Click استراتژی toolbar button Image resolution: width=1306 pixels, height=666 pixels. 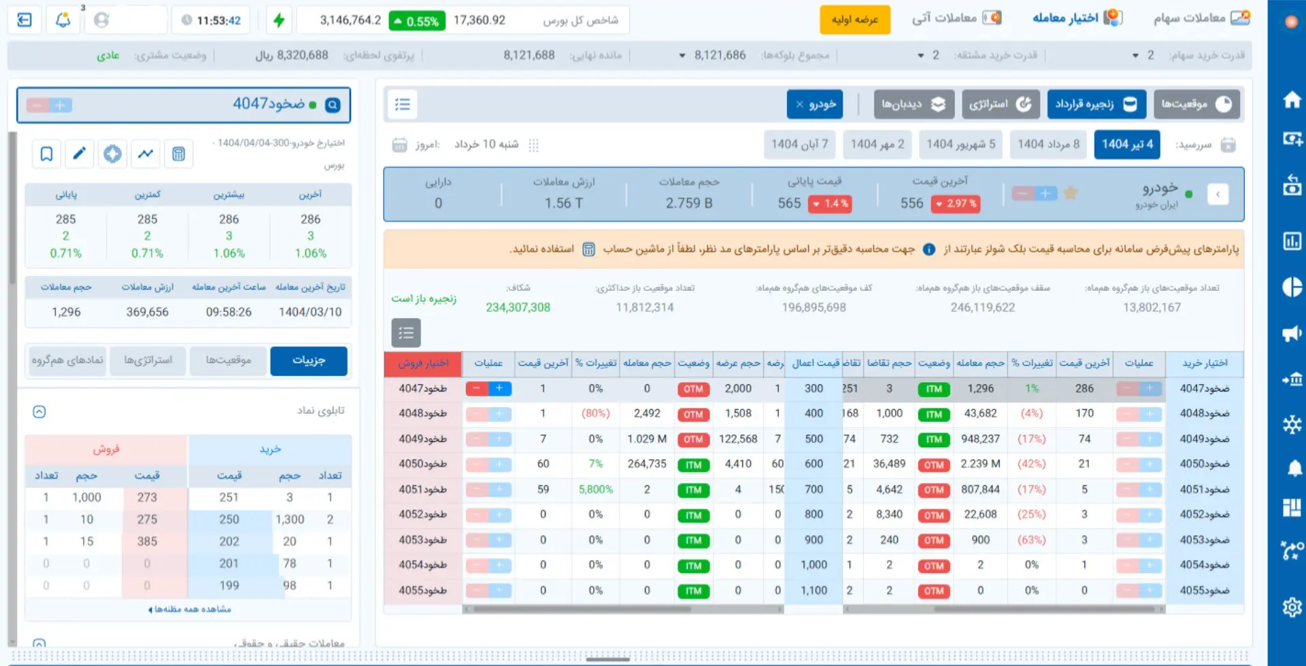click(x=1000, y=104)
